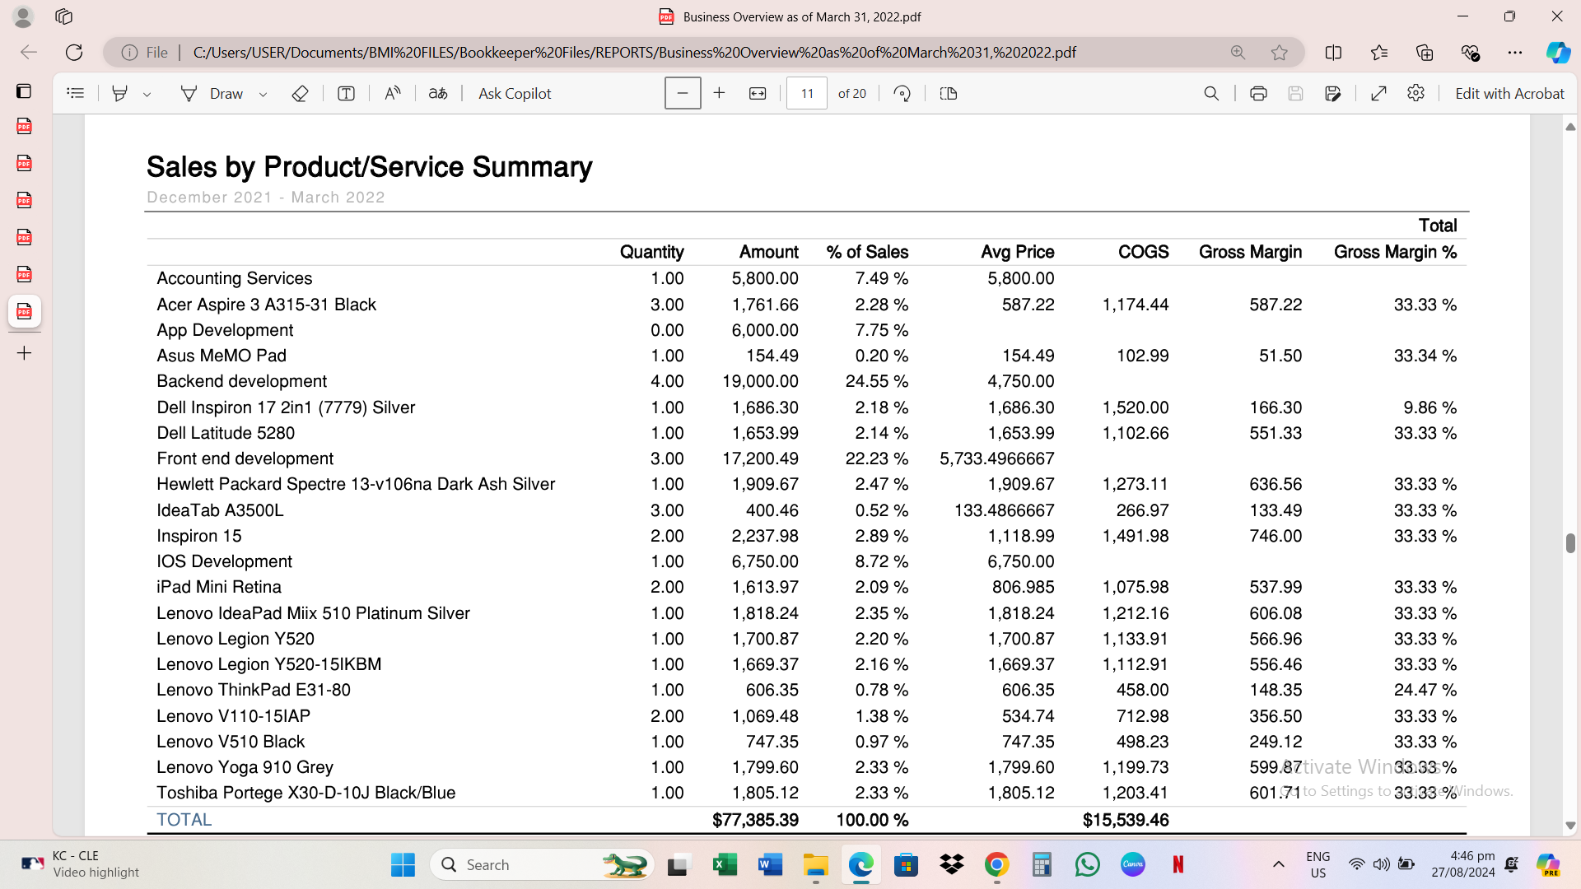Add a text box annotation
1581x889 pixels.
click(346, 93)
